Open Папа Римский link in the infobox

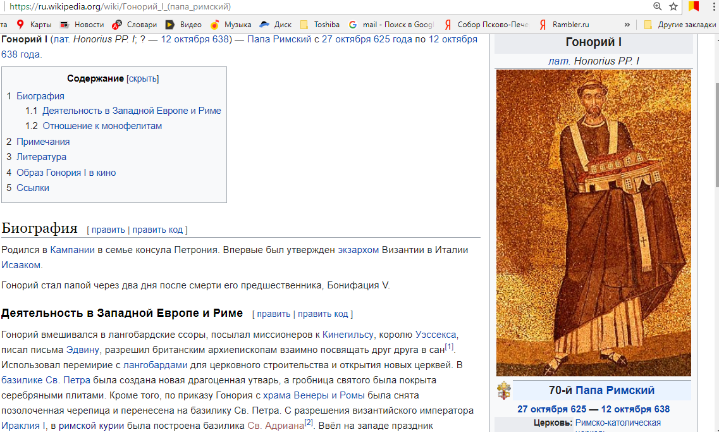[x=615, y=390]
